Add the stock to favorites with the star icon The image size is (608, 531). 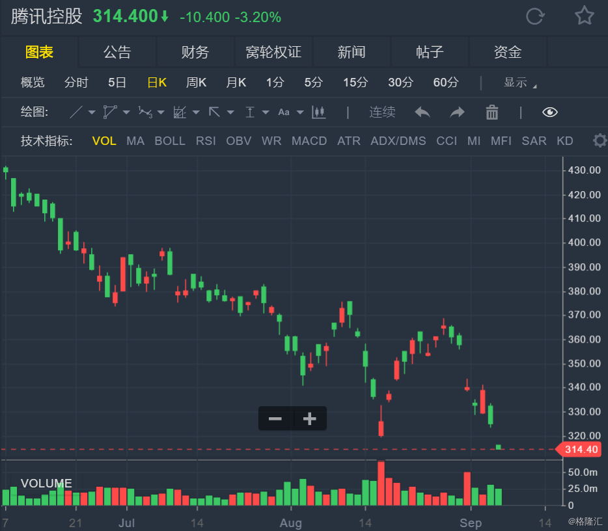click(x=584, y=16)
